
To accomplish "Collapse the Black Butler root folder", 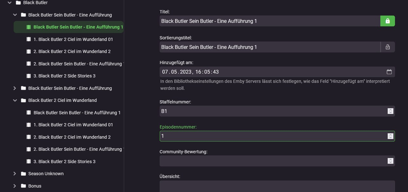I will pyautogui.click(x=10, y=3).
